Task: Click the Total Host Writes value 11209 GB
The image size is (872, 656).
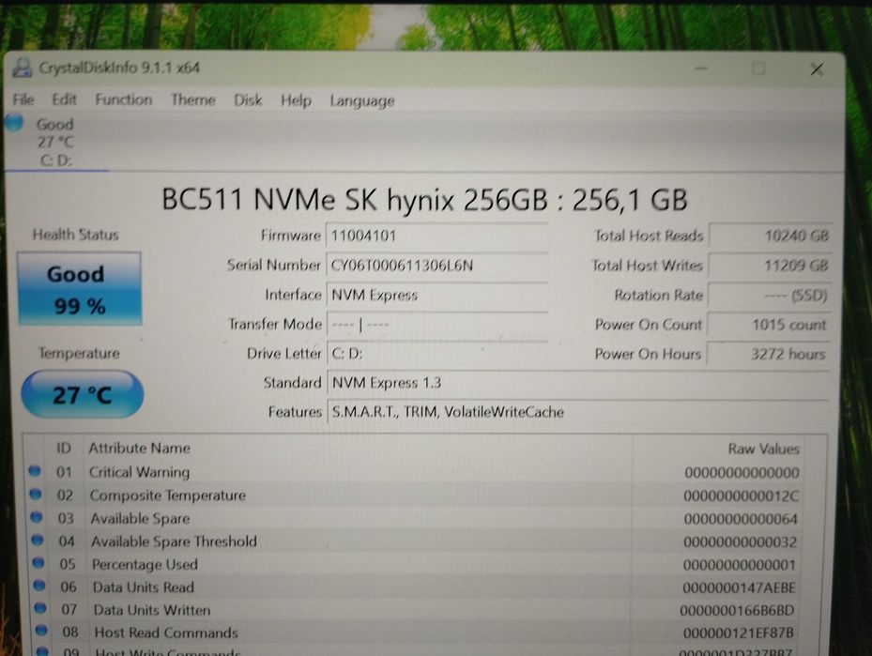Action: tap(771, 266)
